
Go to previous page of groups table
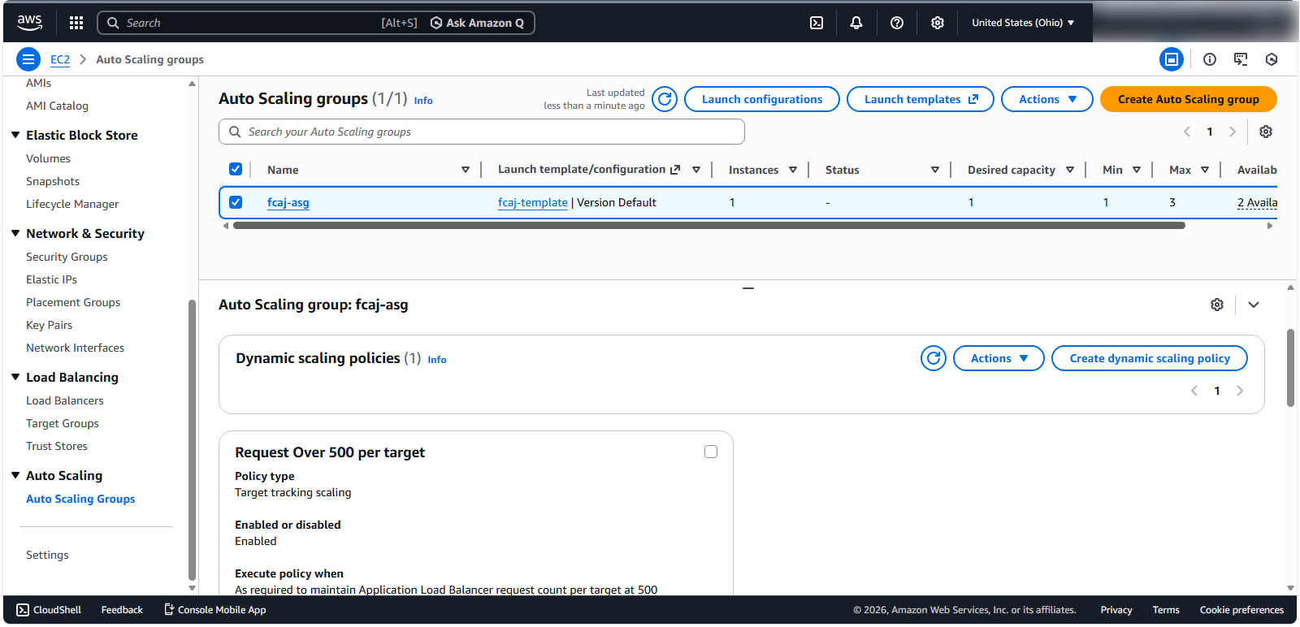tap(1187, 132)
